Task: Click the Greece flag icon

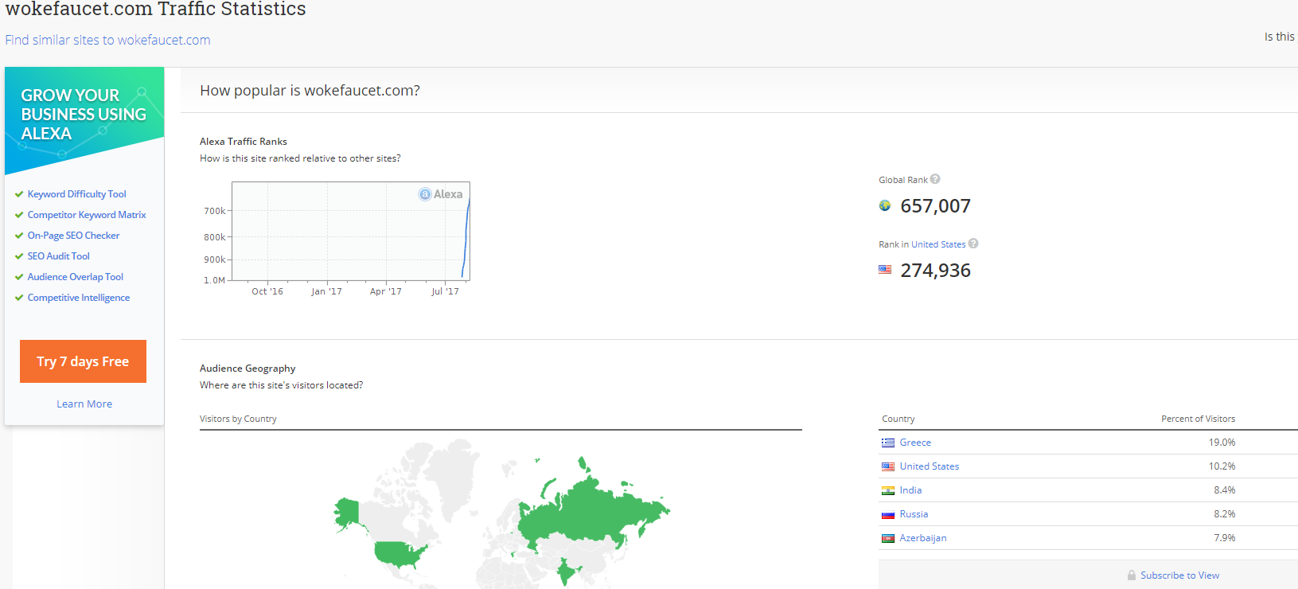Action: [888, 443]
